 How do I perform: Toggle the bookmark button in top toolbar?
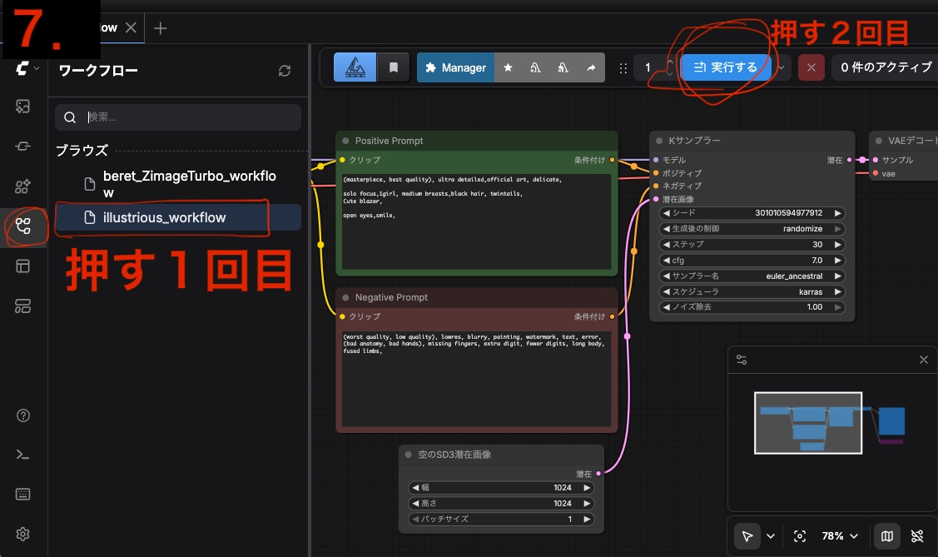(393, 67)
